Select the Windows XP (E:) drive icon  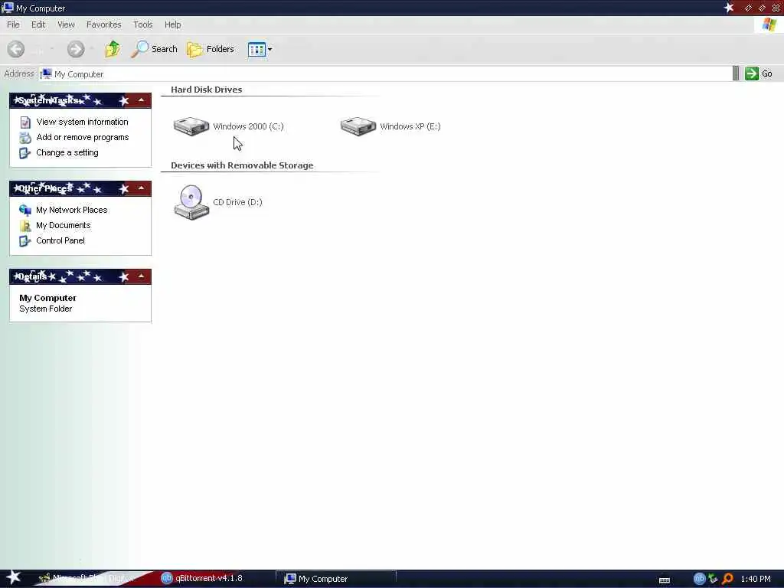[x=358, y=126]
